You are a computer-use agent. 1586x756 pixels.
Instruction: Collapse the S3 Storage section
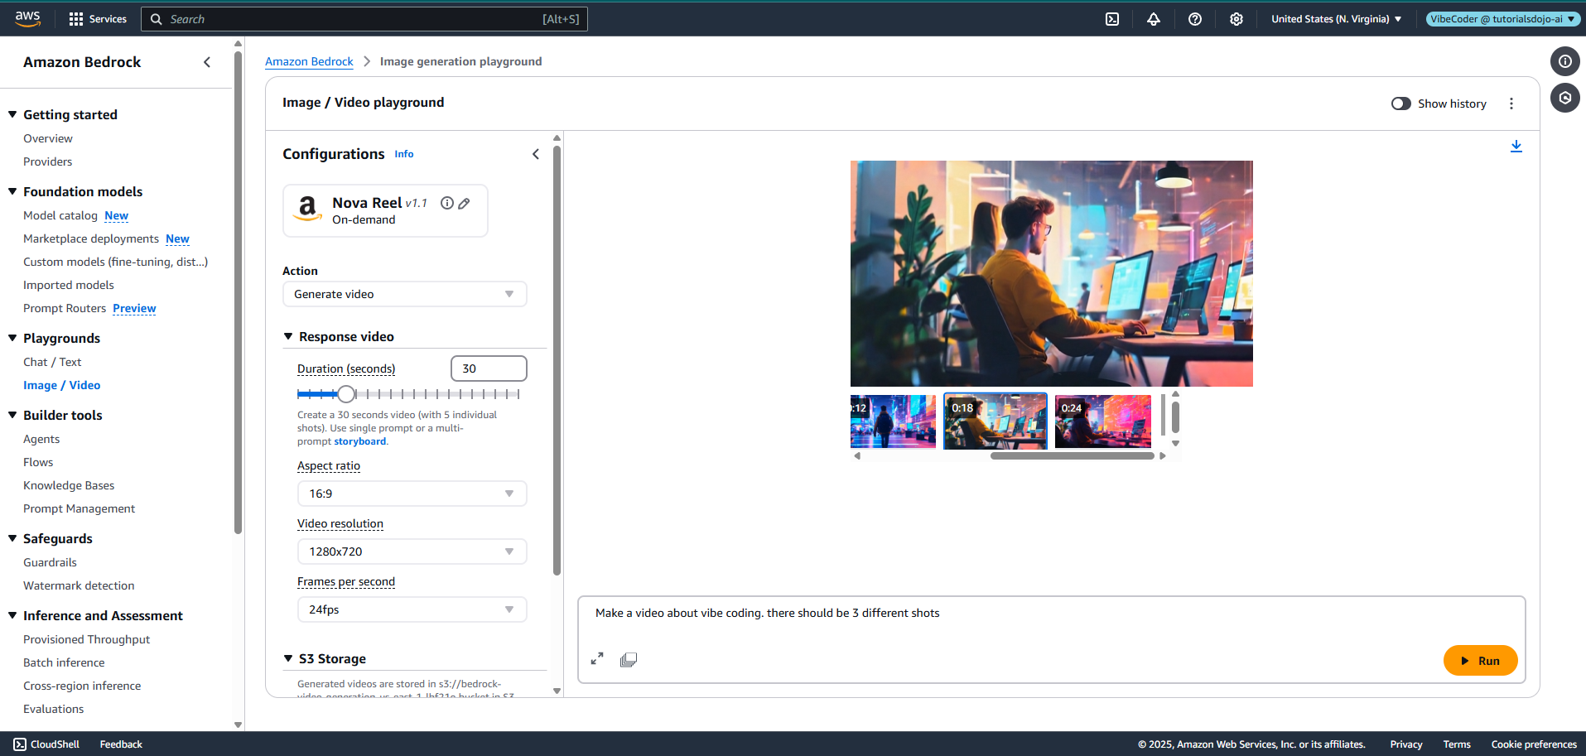[288, 659]
